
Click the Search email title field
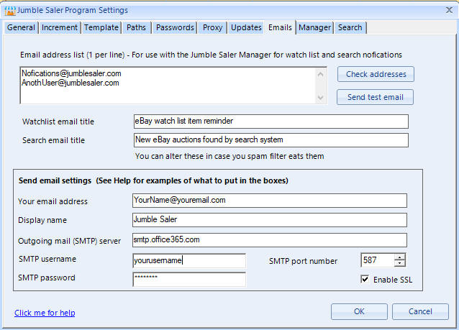[x=271, y=140]
